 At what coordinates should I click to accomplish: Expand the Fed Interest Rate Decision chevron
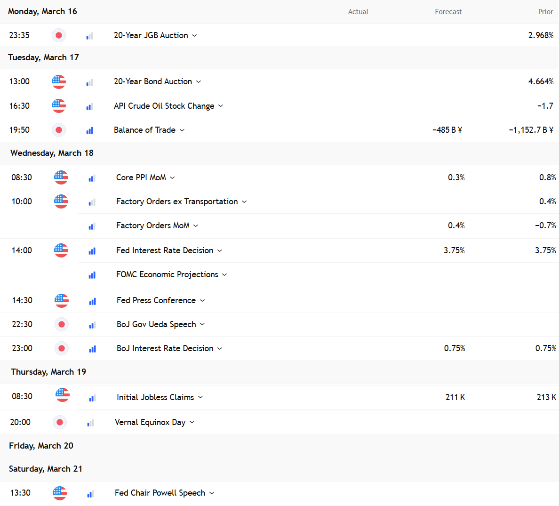point(220,251)
